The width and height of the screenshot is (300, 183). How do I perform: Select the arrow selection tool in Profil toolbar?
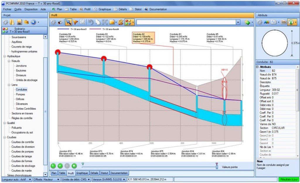click(x=68, y=22)
